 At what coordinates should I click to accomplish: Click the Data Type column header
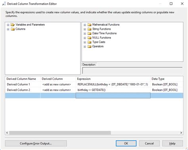click(x=167, y=79)
